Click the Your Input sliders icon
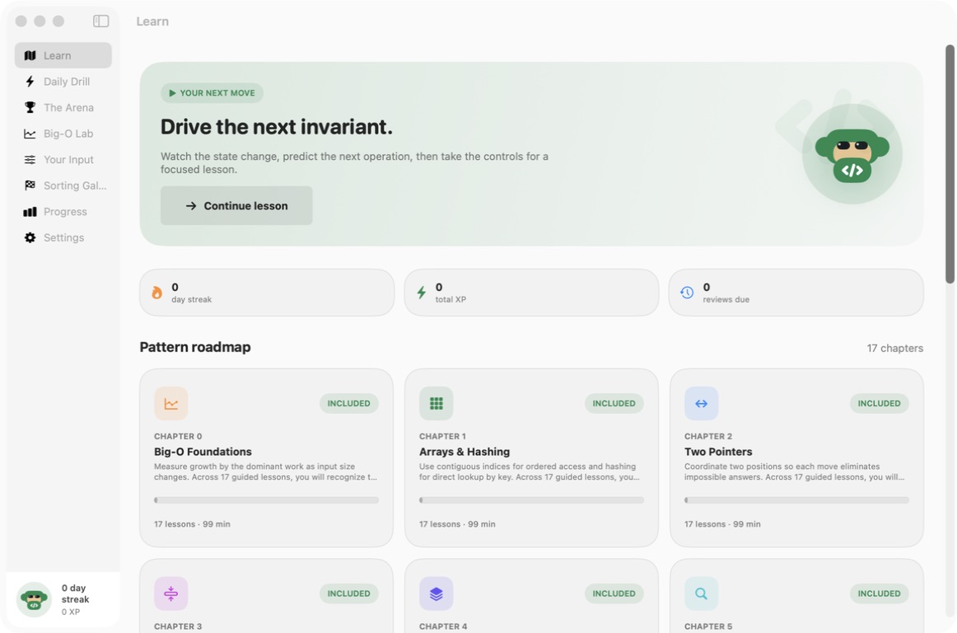The height and width of the screenshot is (633, 957). point(30,159)
